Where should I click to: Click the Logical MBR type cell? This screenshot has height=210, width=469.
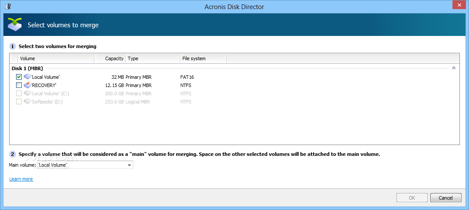(x=138, y=102)
